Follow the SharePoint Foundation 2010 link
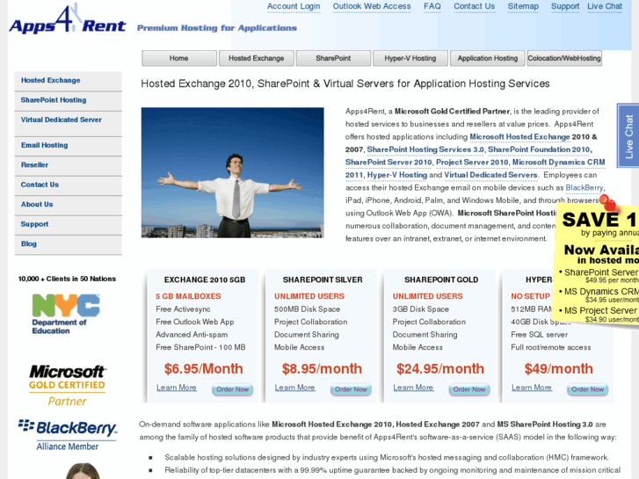639x479 pixels. tap(539, 149)
